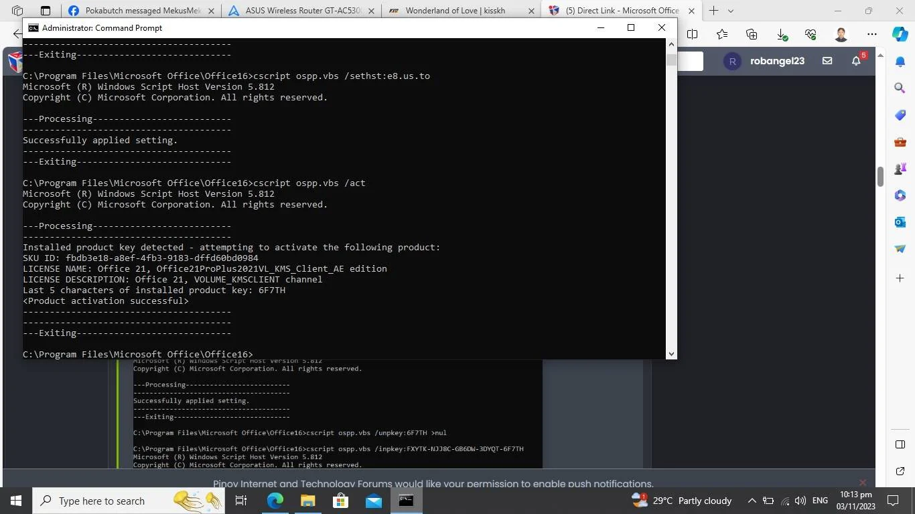Open Edge Settings and more (three dots)
The width and height of the screenshot is (915, 514).
pos(871,34)
